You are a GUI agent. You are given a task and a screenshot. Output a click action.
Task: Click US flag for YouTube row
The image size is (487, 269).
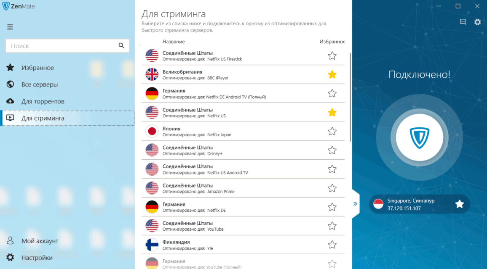[152, 226]
